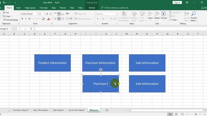
Task: Switch to the Sale Report sheet
Action: click(58, 110)
